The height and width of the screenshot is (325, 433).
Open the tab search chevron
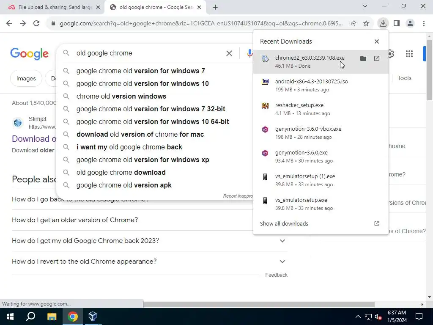coord(365,6)
